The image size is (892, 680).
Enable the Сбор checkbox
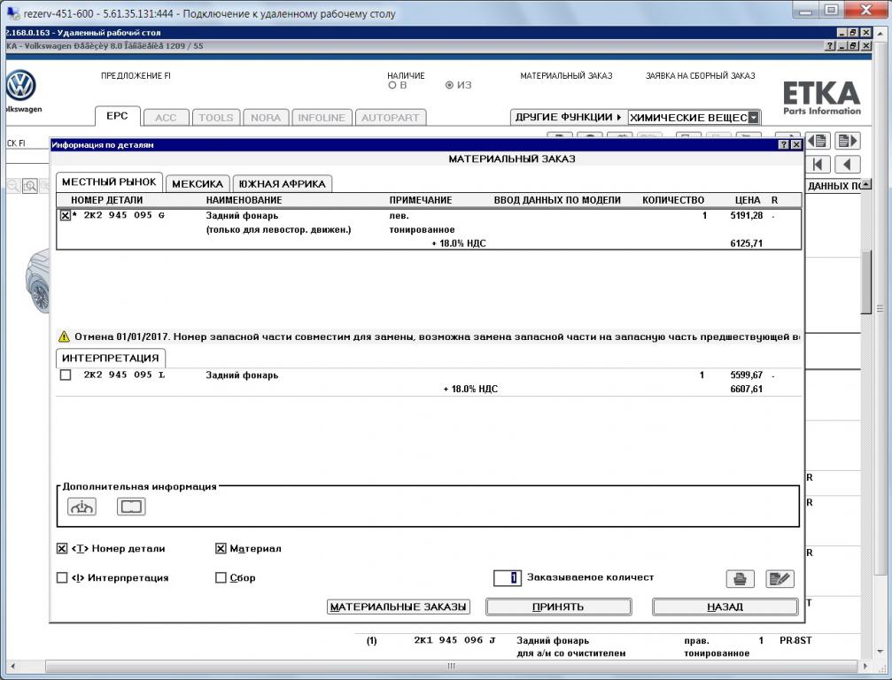pyautogui.click(x=221, y=577)
